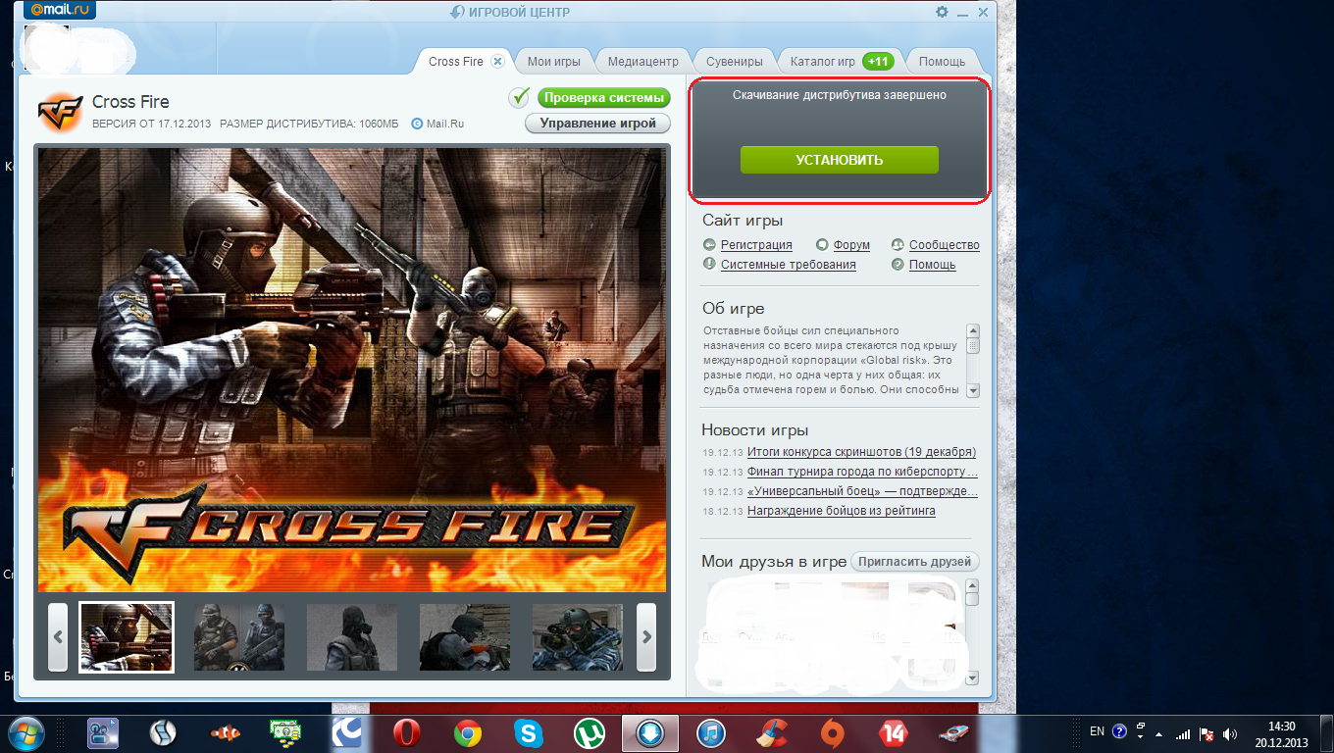This screenshot has width=1334, height=753.
Task: Open iTunes from the taskbar
Action: point(710,732)
